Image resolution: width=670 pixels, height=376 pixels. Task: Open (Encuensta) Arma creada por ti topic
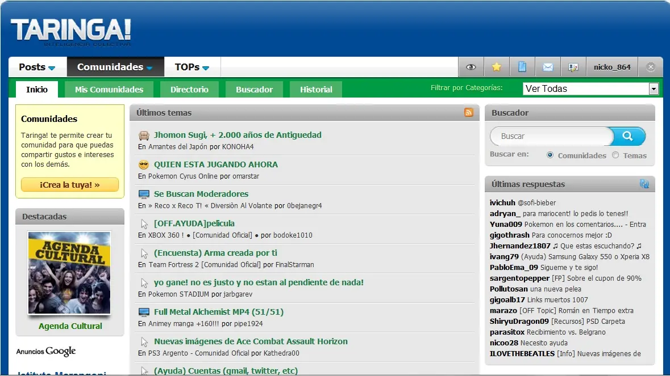(x=215, y=253)
